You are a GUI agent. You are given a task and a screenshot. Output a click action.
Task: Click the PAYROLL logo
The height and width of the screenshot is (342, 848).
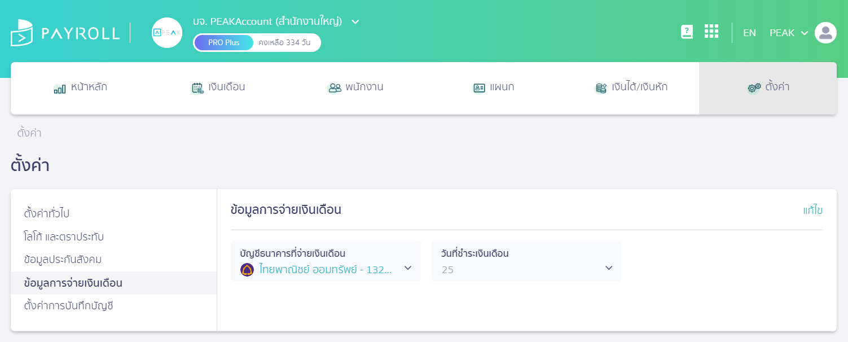coord(65,32)
